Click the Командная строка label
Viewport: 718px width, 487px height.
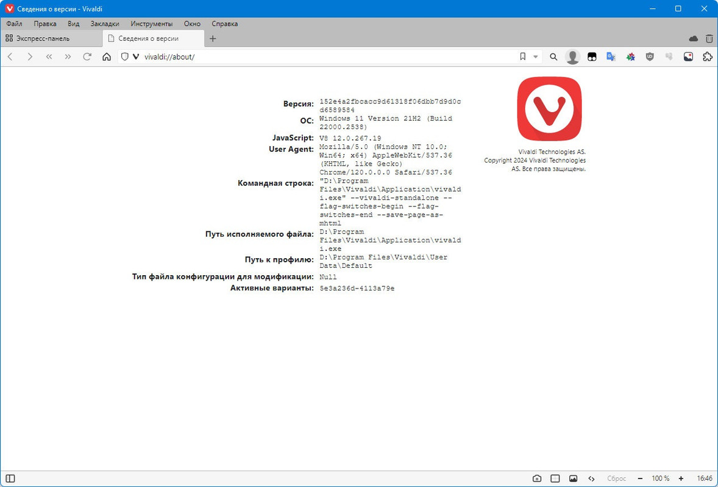point(275,183)
